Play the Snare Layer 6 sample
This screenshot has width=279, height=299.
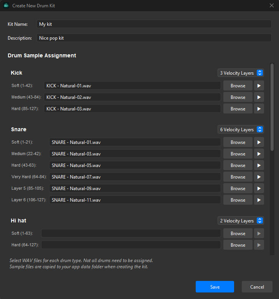click(259, 200)
